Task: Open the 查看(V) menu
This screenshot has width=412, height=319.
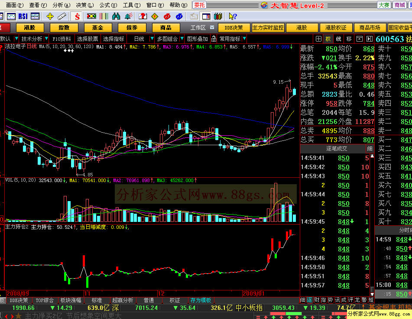Action: [x=38, y=5]
